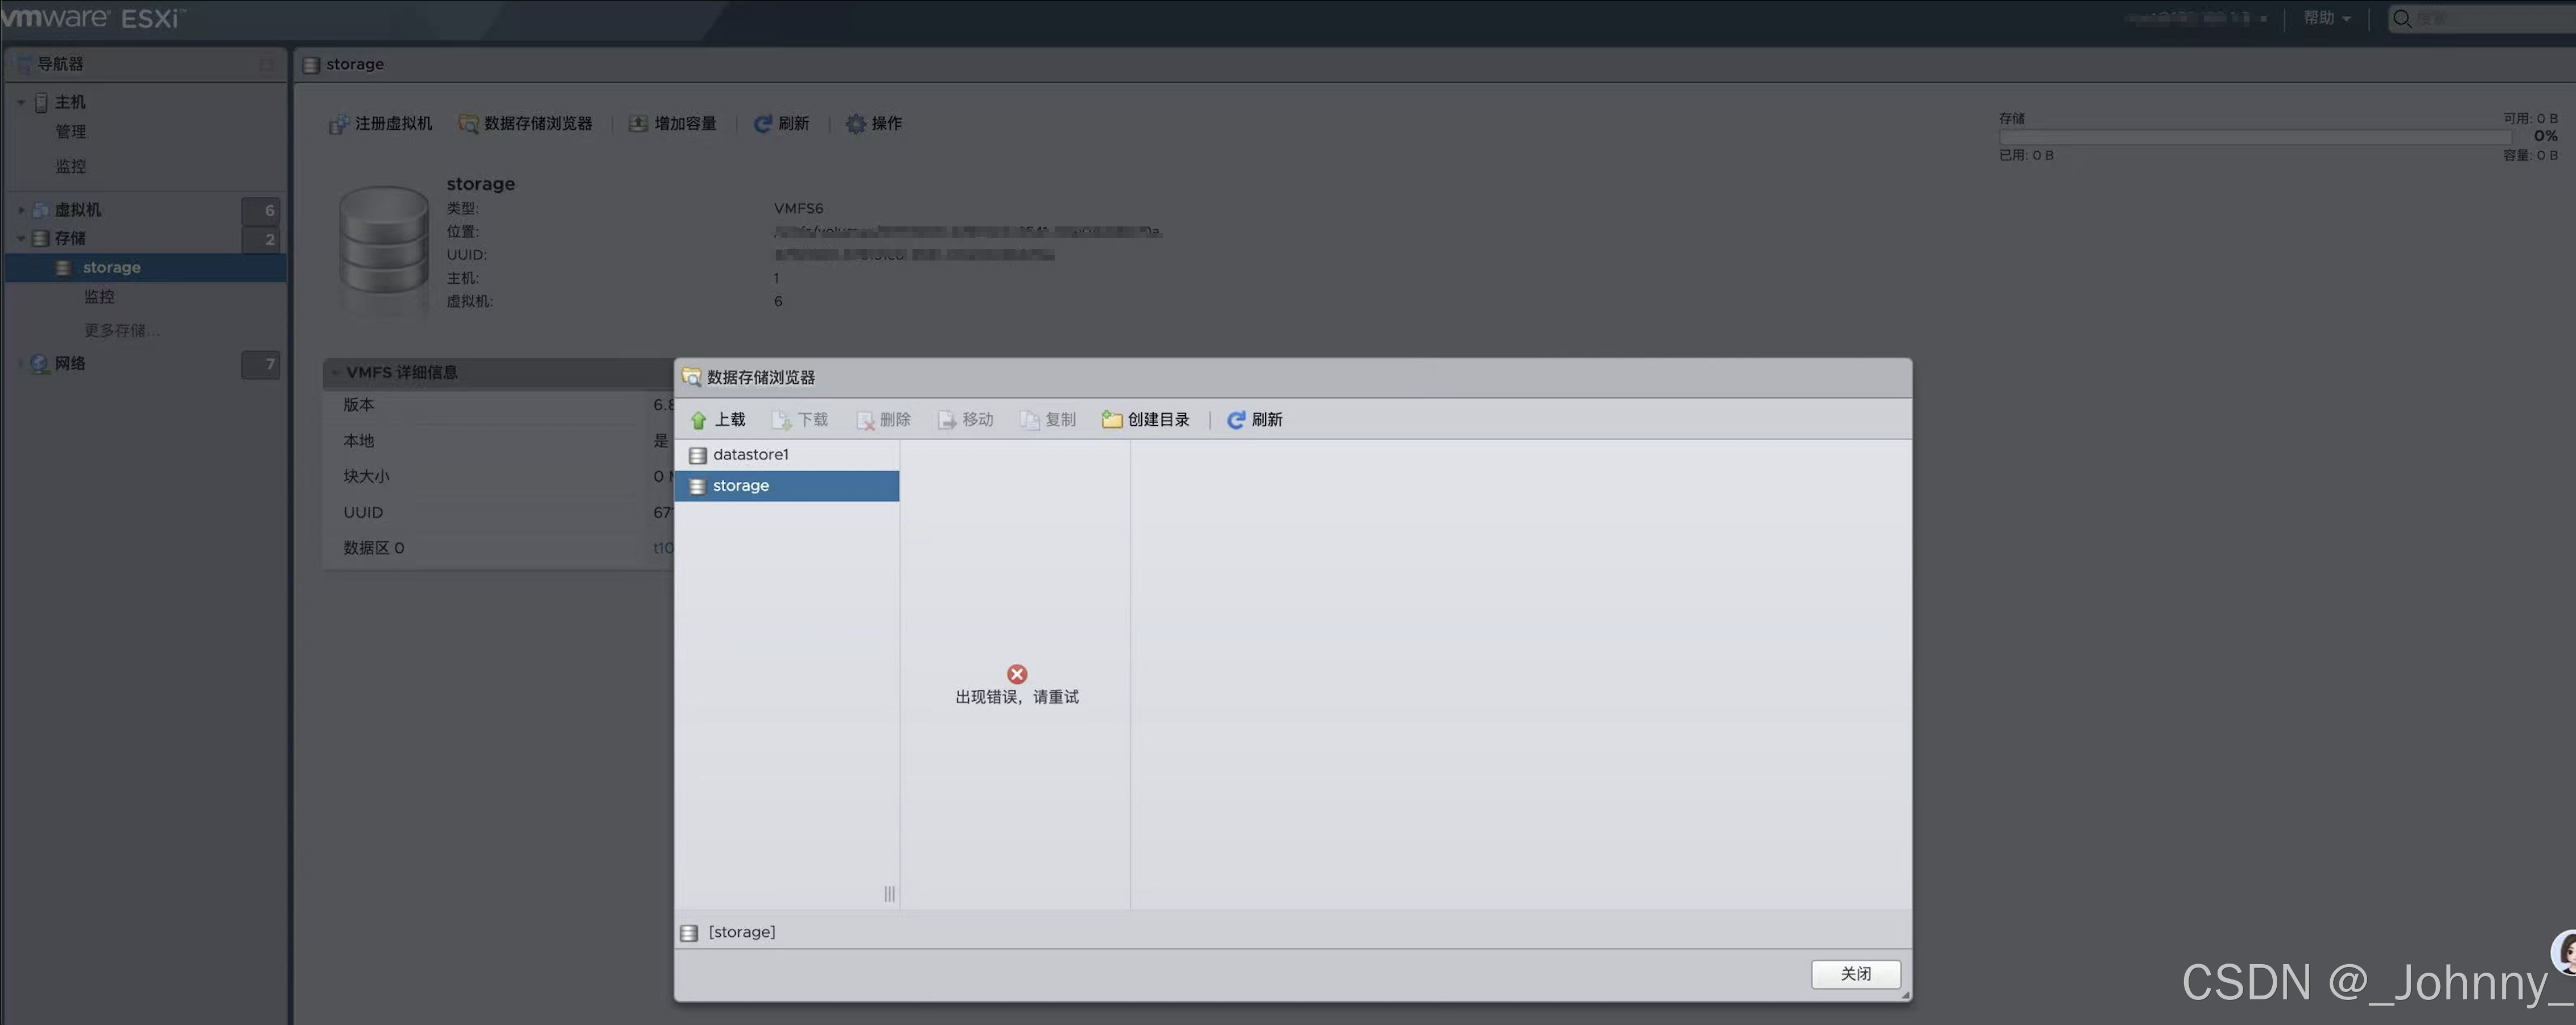Click the Refresh (刷新) icon in storage toolbar
Screen dimensions: 2576x1025
[x=762, y=124]
